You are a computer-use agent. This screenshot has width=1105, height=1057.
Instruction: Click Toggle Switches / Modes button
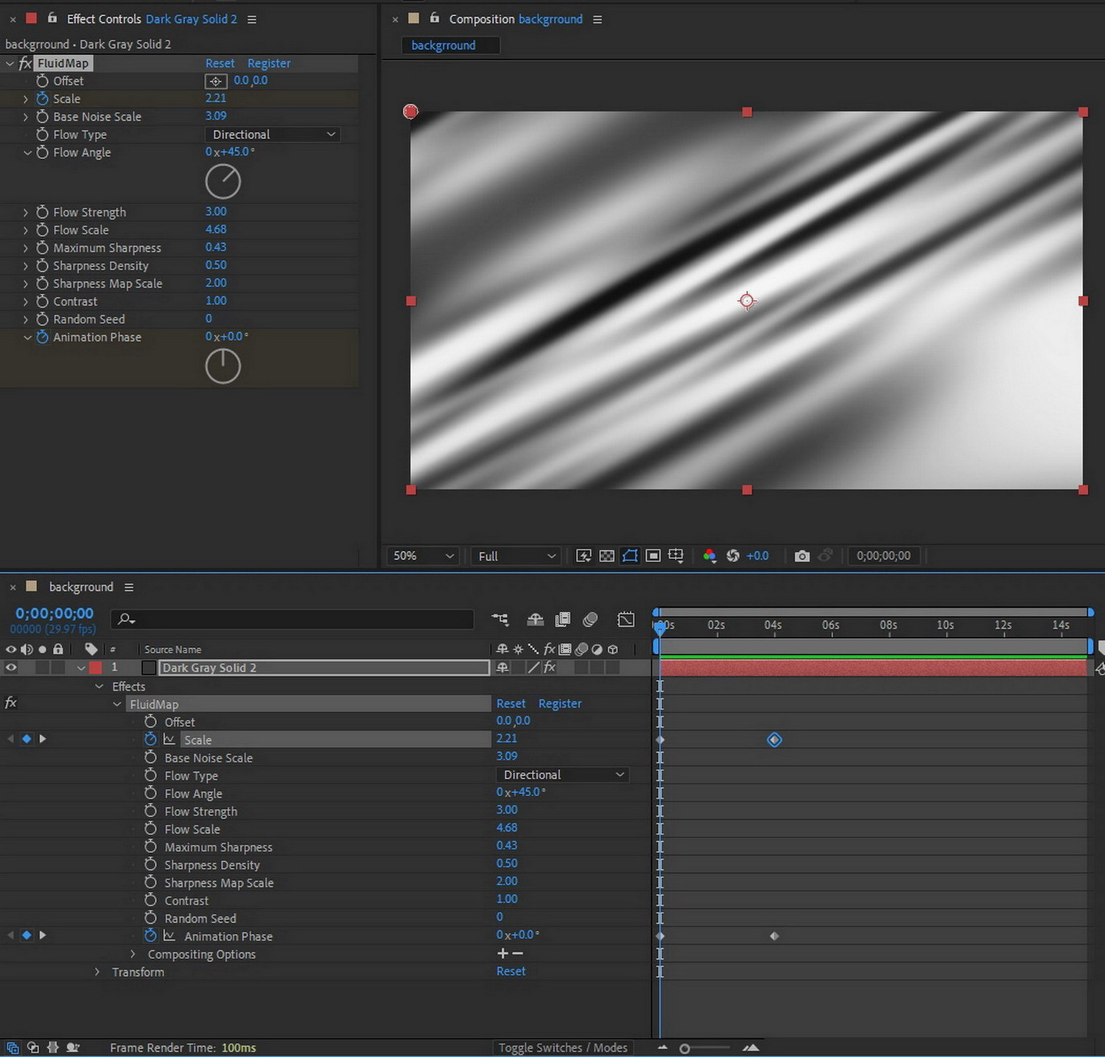563,1047
